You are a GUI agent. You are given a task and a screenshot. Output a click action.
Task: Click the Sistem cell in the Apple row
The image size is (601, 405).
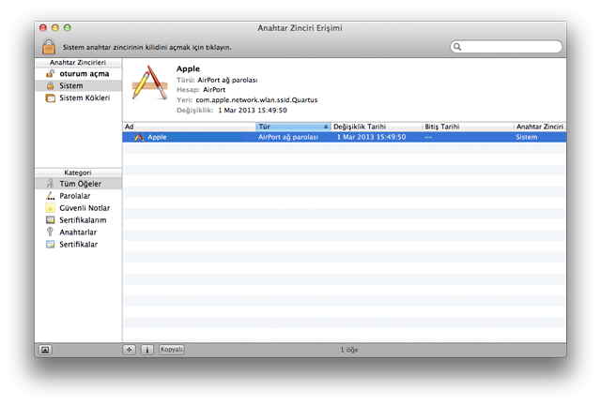pos(526,137)
